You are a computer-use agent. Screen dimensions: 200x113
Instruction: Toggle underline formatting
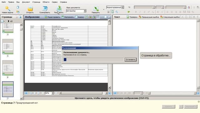pos(144,12)
